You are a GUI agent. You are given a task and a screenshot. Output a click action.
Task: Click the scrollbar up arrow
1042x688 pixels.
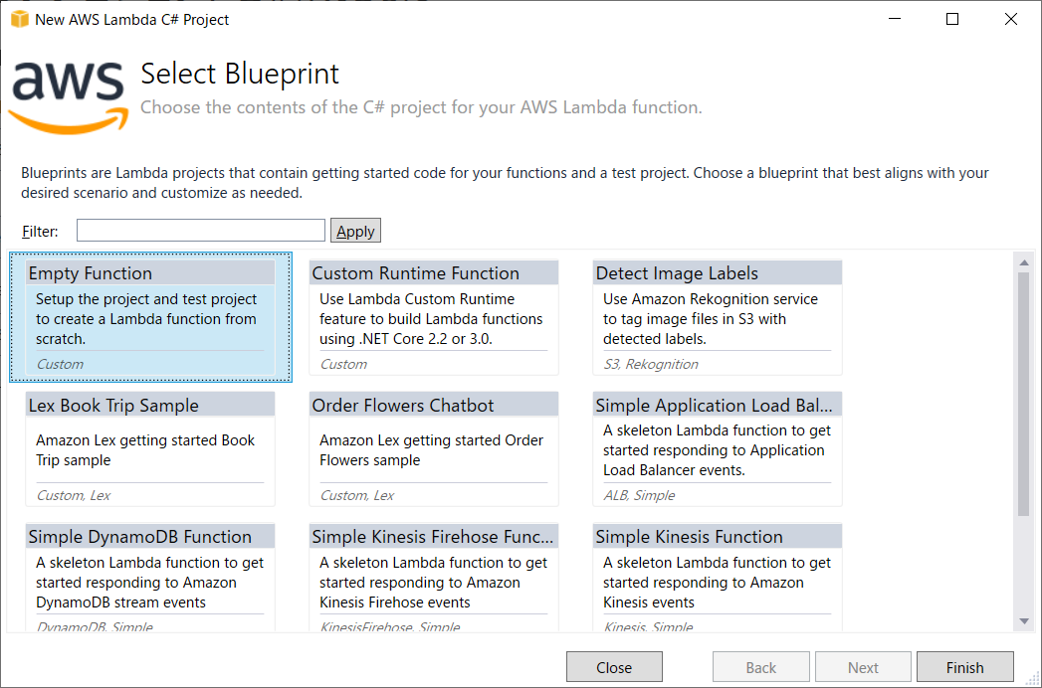[1024, 263]
